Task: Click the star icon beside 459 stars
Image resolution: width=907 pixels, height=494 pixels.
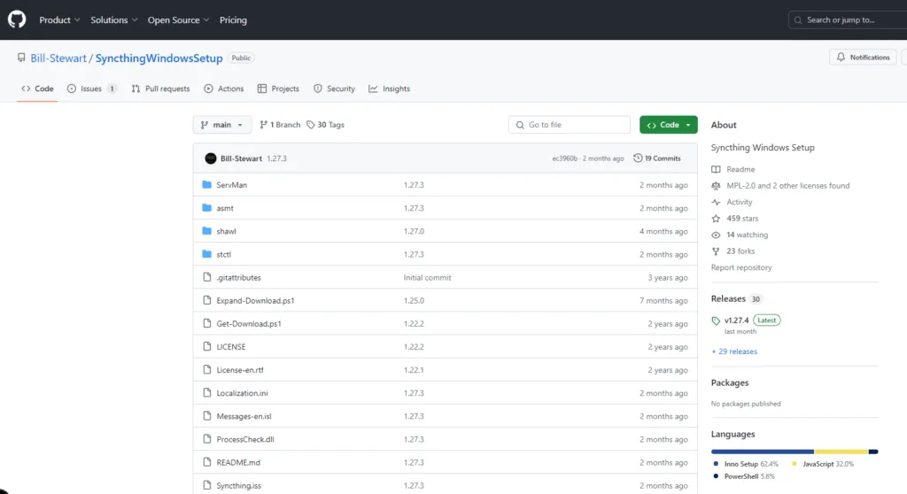Action: point(716,218)
